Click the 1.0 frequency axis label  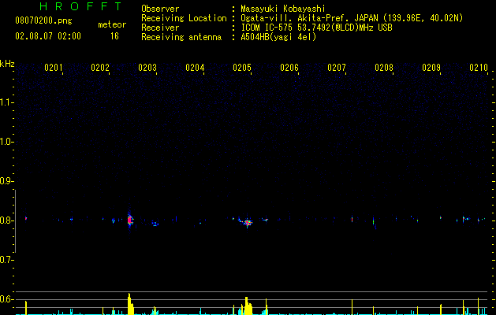7,142
